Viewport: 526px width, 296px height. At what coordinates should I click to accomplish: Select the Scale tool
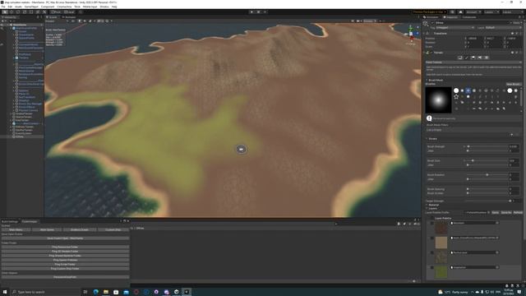click(25, 12)
